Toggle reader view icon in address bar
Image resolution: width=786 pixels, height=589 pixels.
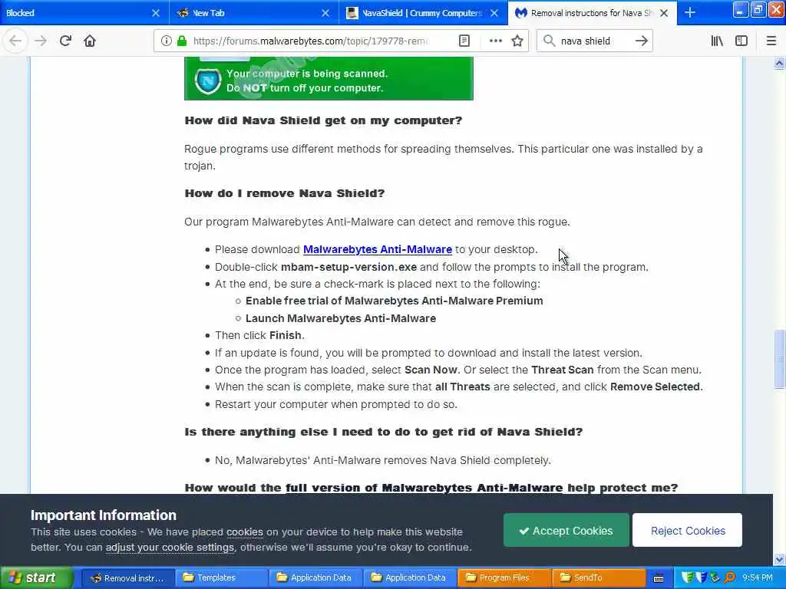point(464,41)
